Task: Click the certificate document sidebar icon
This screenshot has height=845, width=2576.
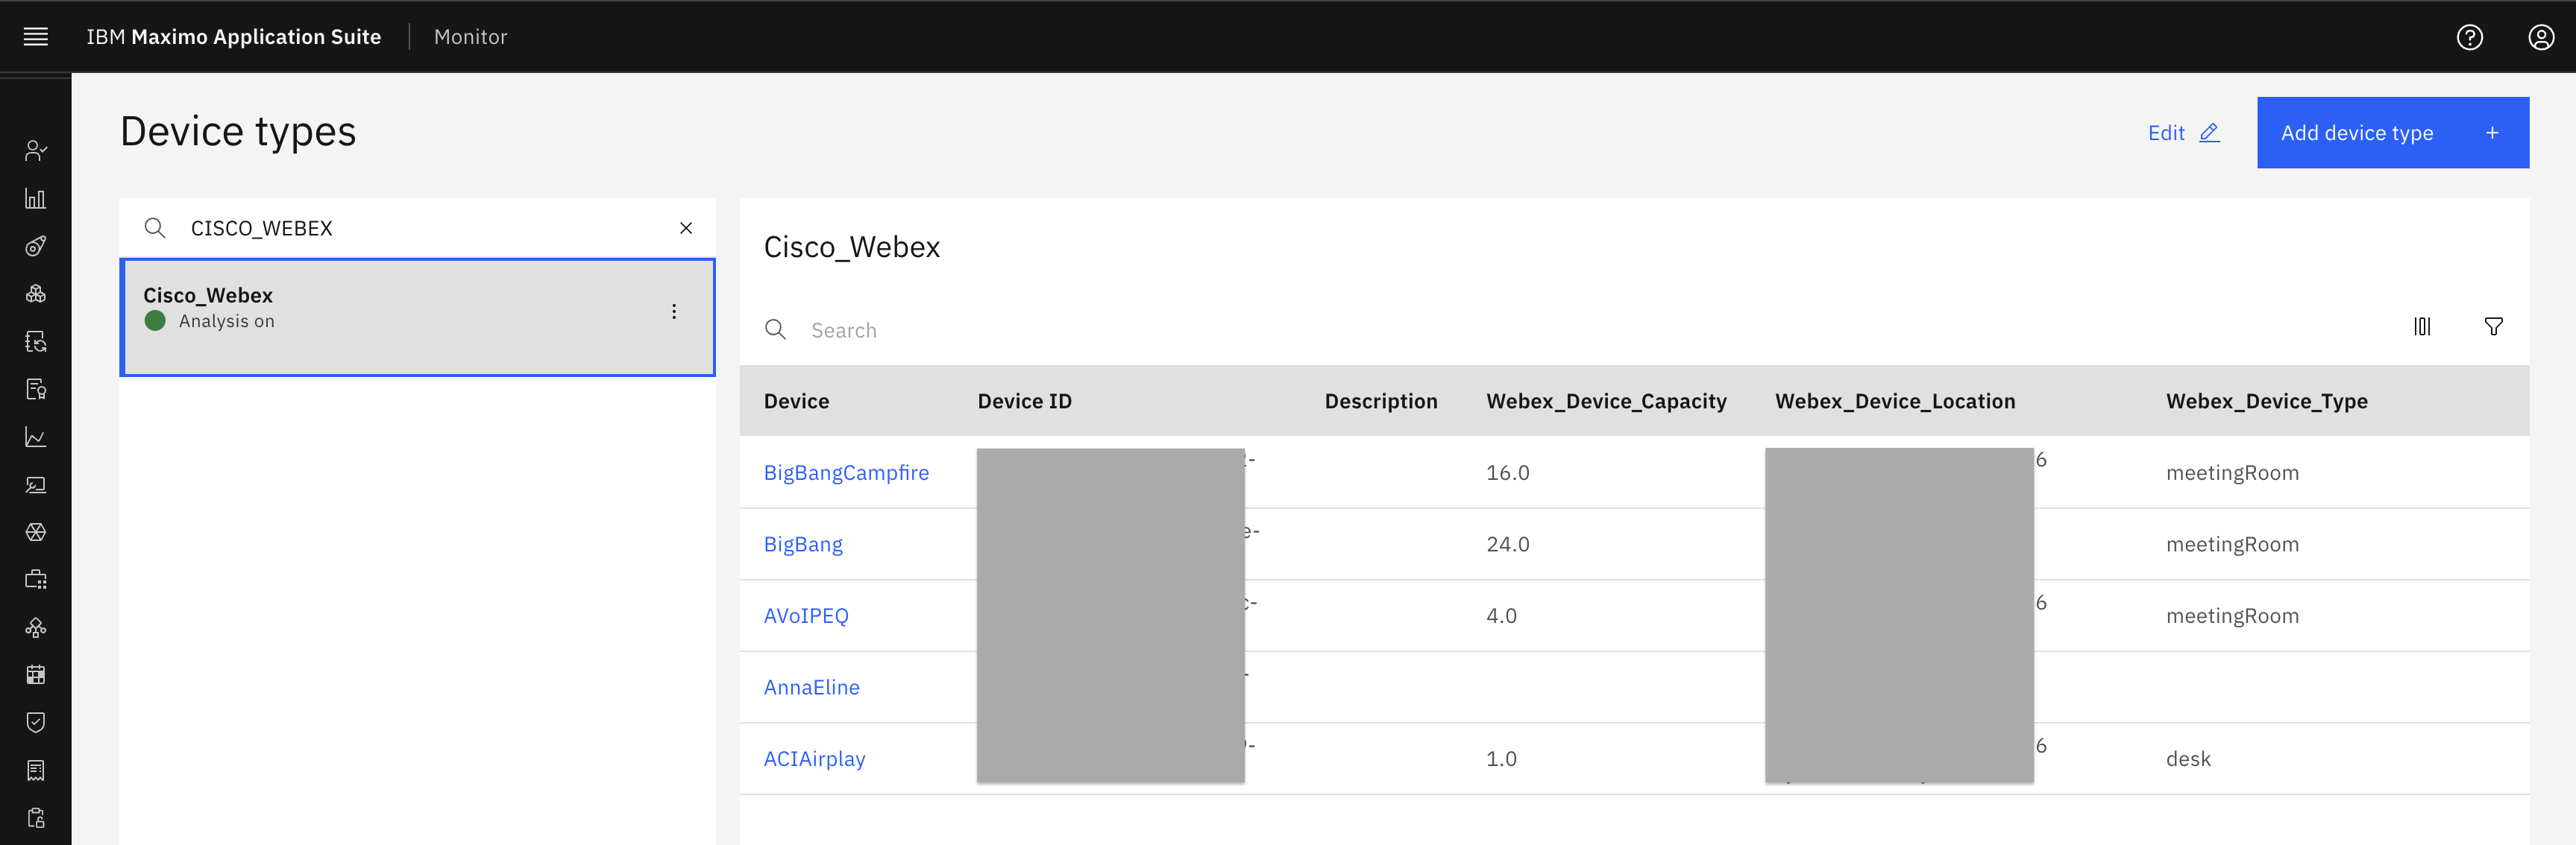Action: coord(36,390)
